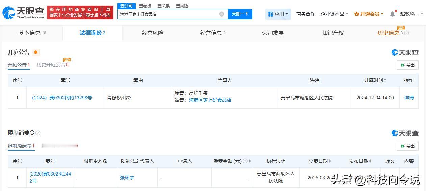
Task: Open the 公司发展 tab
Action: click(273, 33)
